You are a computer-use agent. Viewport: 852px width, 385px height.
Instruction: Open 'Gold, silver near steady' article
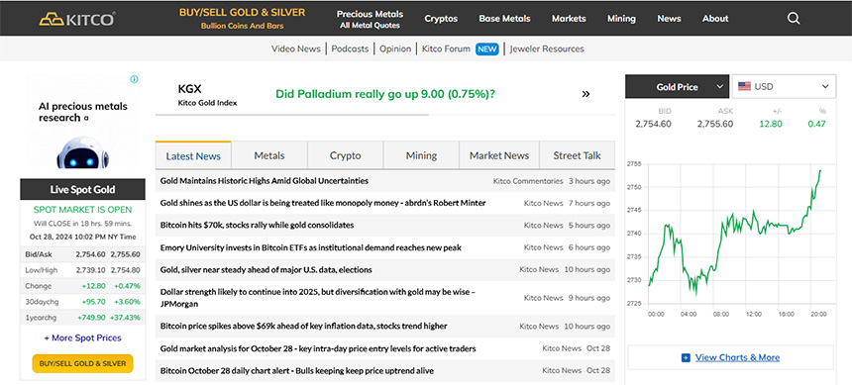[266, 269]
